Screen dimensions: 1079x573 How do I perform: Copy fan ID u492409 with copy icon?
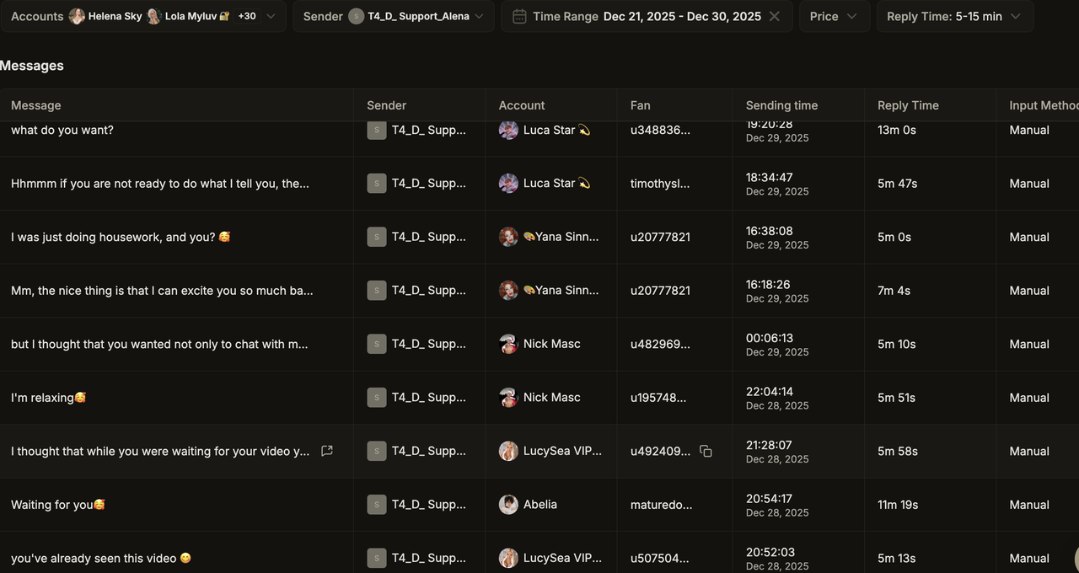pos(706,451)
